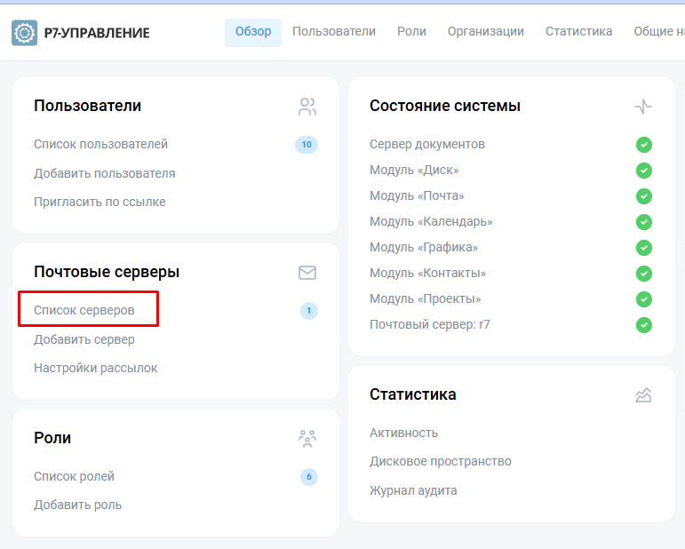The width and height of the screenshot is (685, 549).
Task: Open Журнал аудита link
Action: click(x=413, y=490)
